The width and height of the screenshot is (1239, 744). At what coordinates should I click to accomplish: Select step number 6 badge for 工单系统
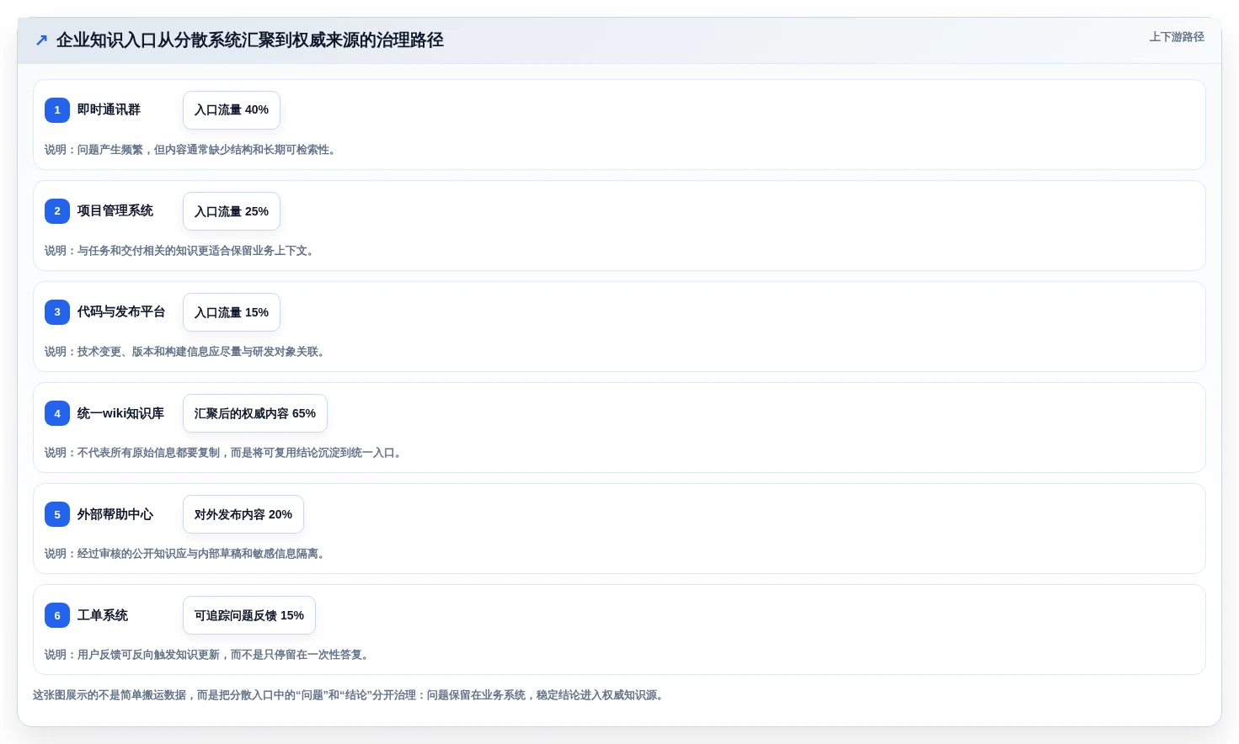point(57,615)
